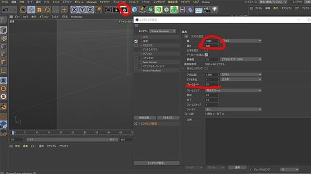This screenshot has width=311, height=174.
Task: Open the Octane menu in menu bar
Action: pyautogui.click(x=206, y=2)
